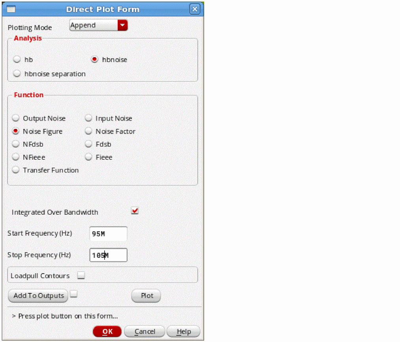Choose the NFdsb function option
This screenshot has width=400, height=342.
pos(16,144)
